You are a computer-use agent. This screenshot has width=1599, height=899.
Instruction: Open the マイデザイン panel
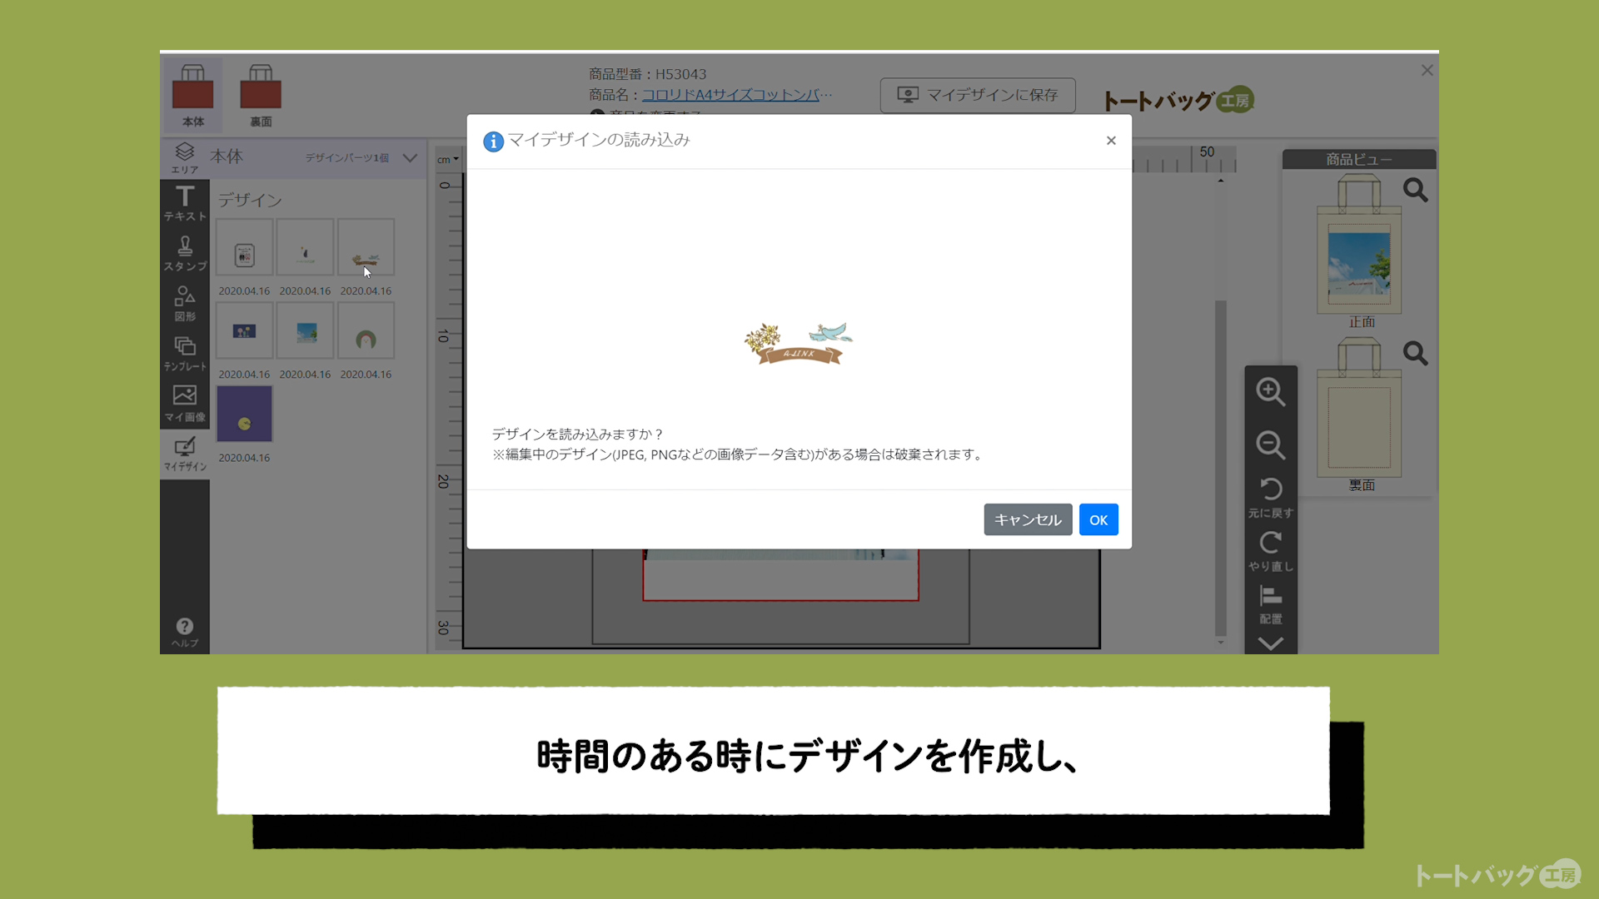[x=185, y=454]
